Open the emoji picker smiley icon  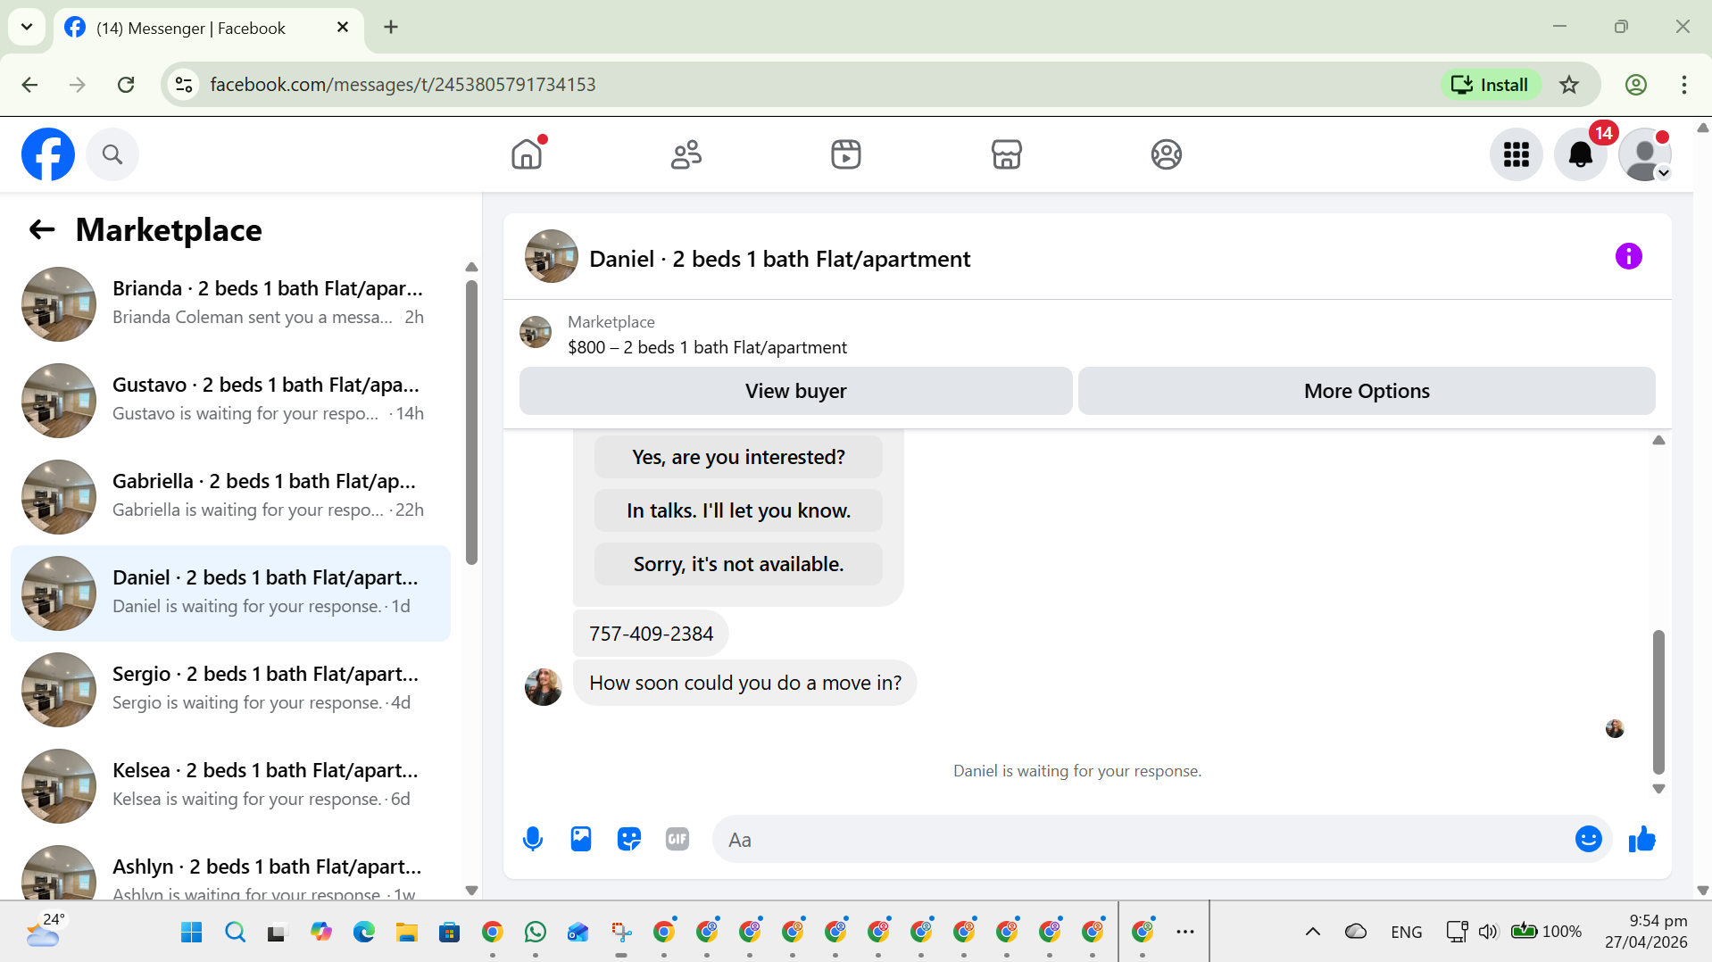(x=1588, y=839)
